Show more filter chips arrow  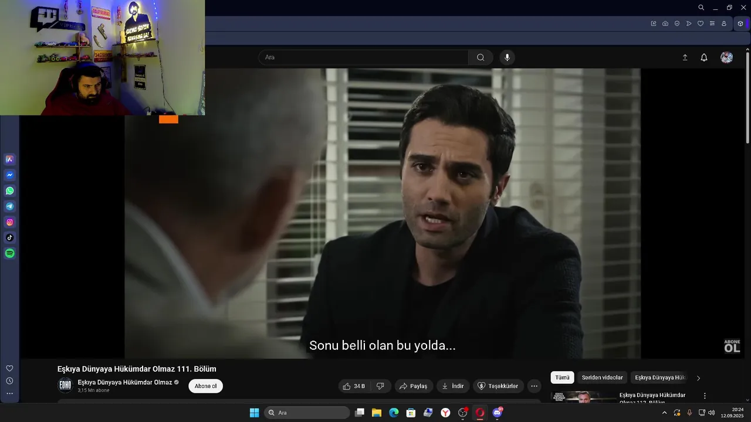[x=698, y=378]
